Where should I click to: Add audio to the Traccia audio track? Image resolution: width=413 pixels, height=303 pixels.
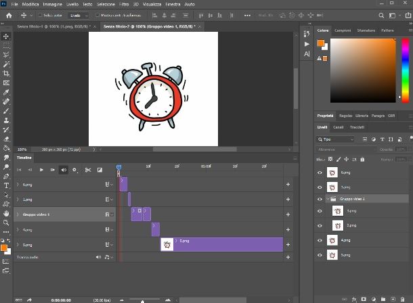[x=288, y=257]
